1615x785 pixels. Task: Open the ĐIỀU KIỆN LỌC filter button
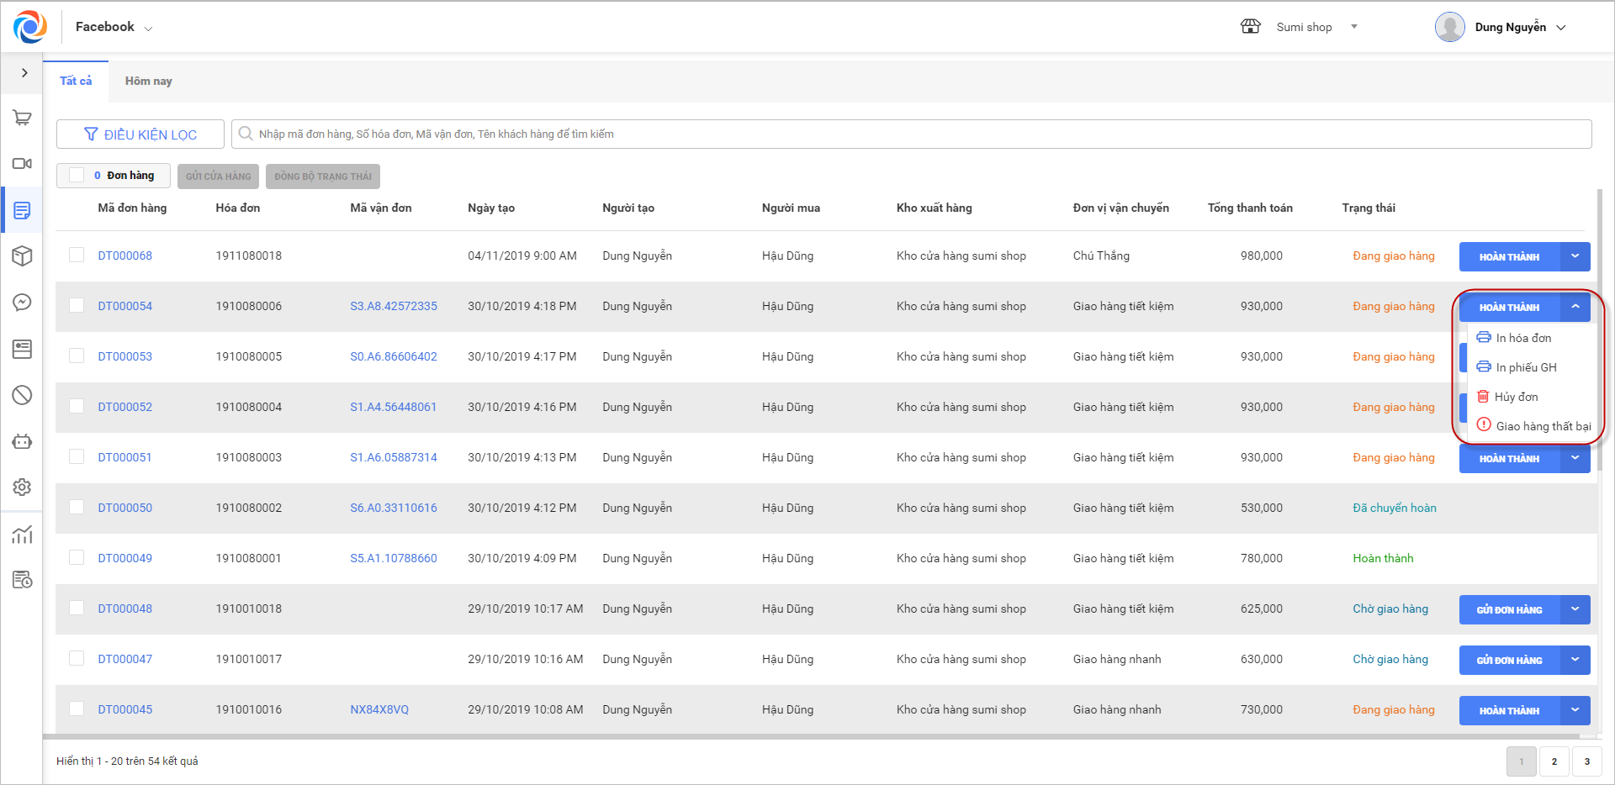(140, 134)
